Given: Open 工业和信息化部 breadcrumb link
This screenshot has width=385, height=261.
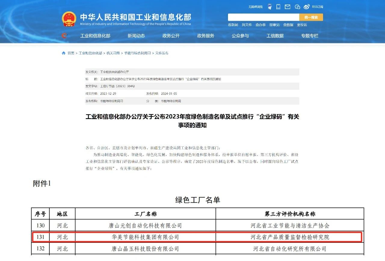Looking at the screenshot, I should coord(90,53).
